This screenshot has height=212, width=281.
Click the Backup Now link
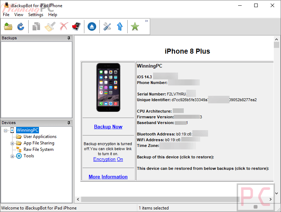[108, 127]
